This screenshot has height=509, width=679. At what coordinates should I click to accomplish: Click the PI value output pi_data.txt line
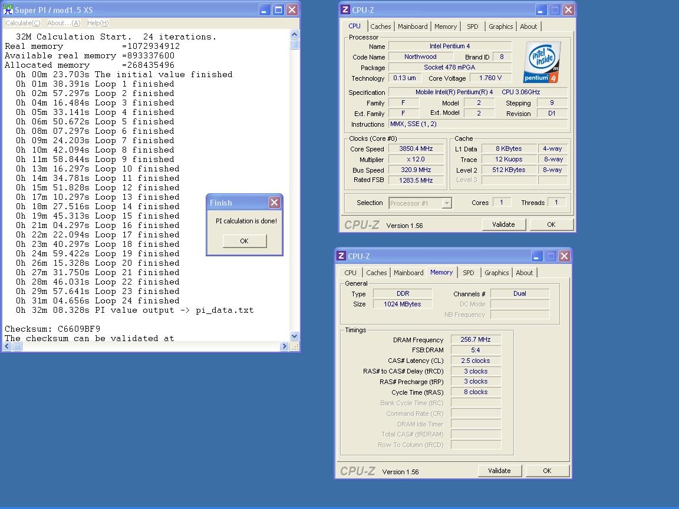(134, 310)
